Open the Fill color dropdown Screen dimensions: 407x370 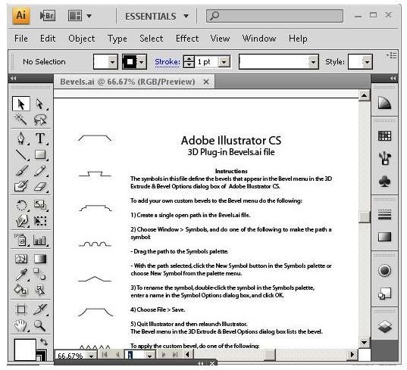point(112,62)
